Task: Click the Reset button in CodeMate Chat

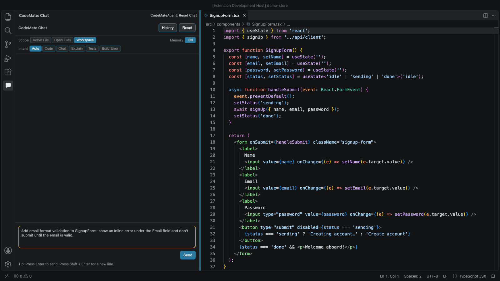Action: pos(187,28)
